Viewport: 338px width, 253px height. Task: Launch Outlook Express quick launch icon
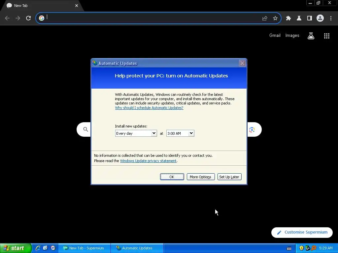(45, 248)
